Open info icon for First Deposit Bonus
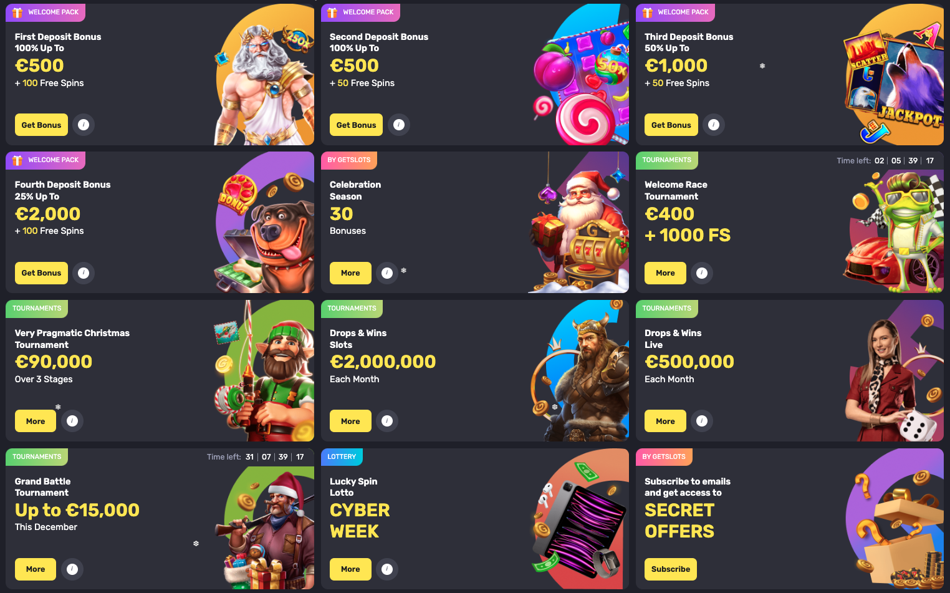 pos(84,125)
